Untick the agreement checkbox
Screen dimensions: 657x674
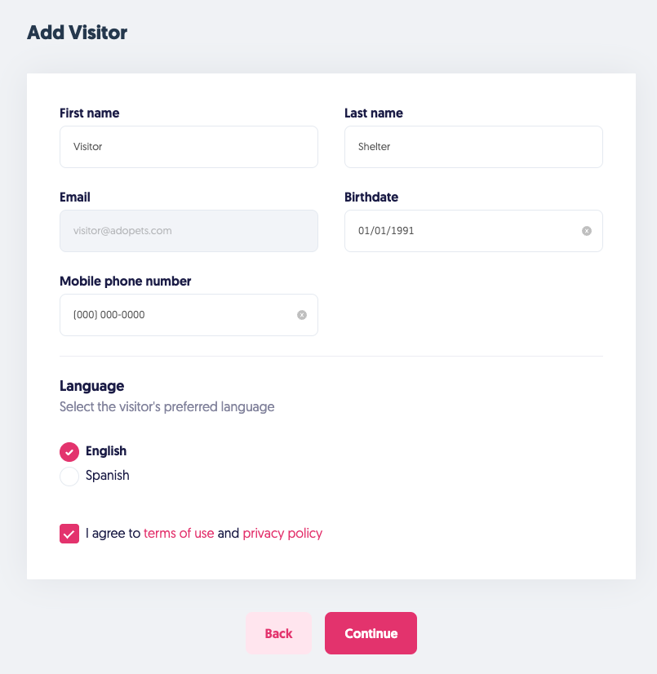(x=69, y=534)
